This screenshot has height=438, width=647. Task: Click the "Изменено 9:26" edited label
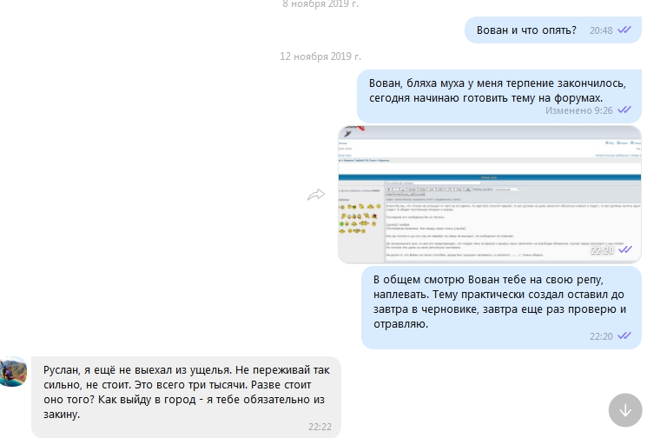(578, 110)
